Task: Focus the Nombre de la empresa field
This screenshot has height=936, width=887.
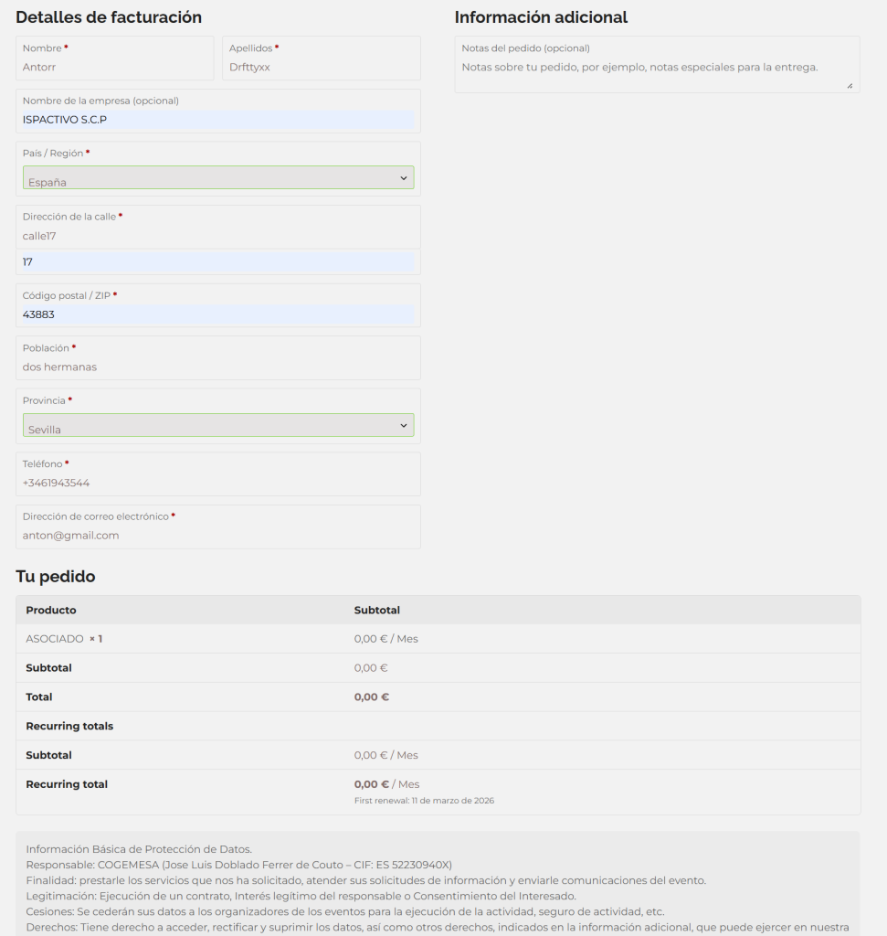Action: click(x=217, y=119)
